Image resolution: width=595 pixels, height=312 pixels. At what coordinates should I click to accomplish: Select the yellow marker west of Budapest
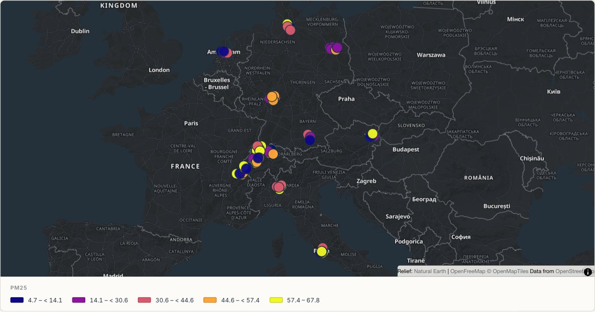(x=372, y=134)
